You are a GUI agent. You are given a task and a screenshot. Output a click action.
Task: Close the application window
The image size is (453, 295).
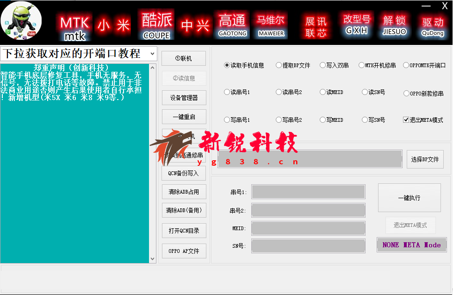(445, 6)
